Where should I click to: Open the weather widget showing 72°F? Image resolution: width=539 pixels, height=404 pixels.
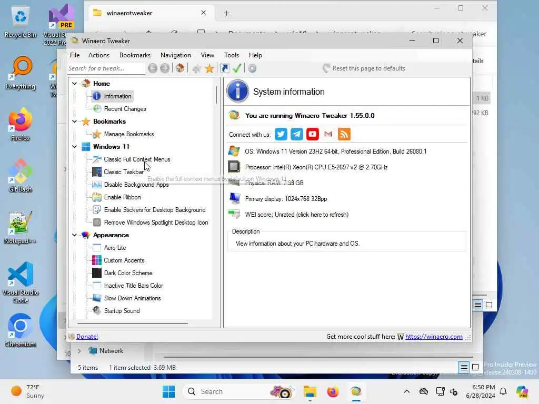pyautogui.click(x=27, y=391)
